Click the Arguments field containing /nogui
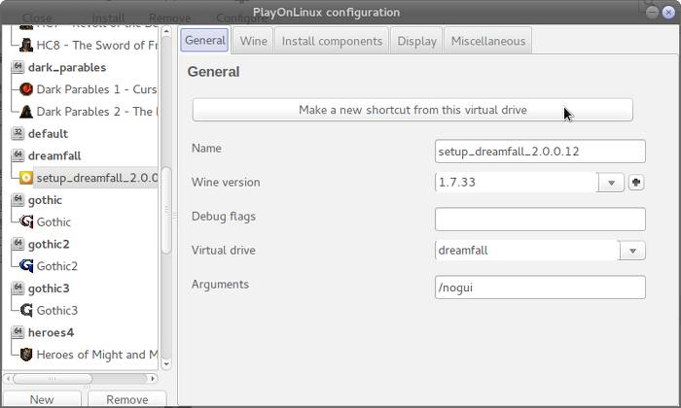 click(540, 287)
